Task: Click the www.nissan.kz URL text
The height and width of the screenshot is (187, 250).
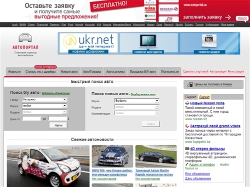Action: [196, 119]
